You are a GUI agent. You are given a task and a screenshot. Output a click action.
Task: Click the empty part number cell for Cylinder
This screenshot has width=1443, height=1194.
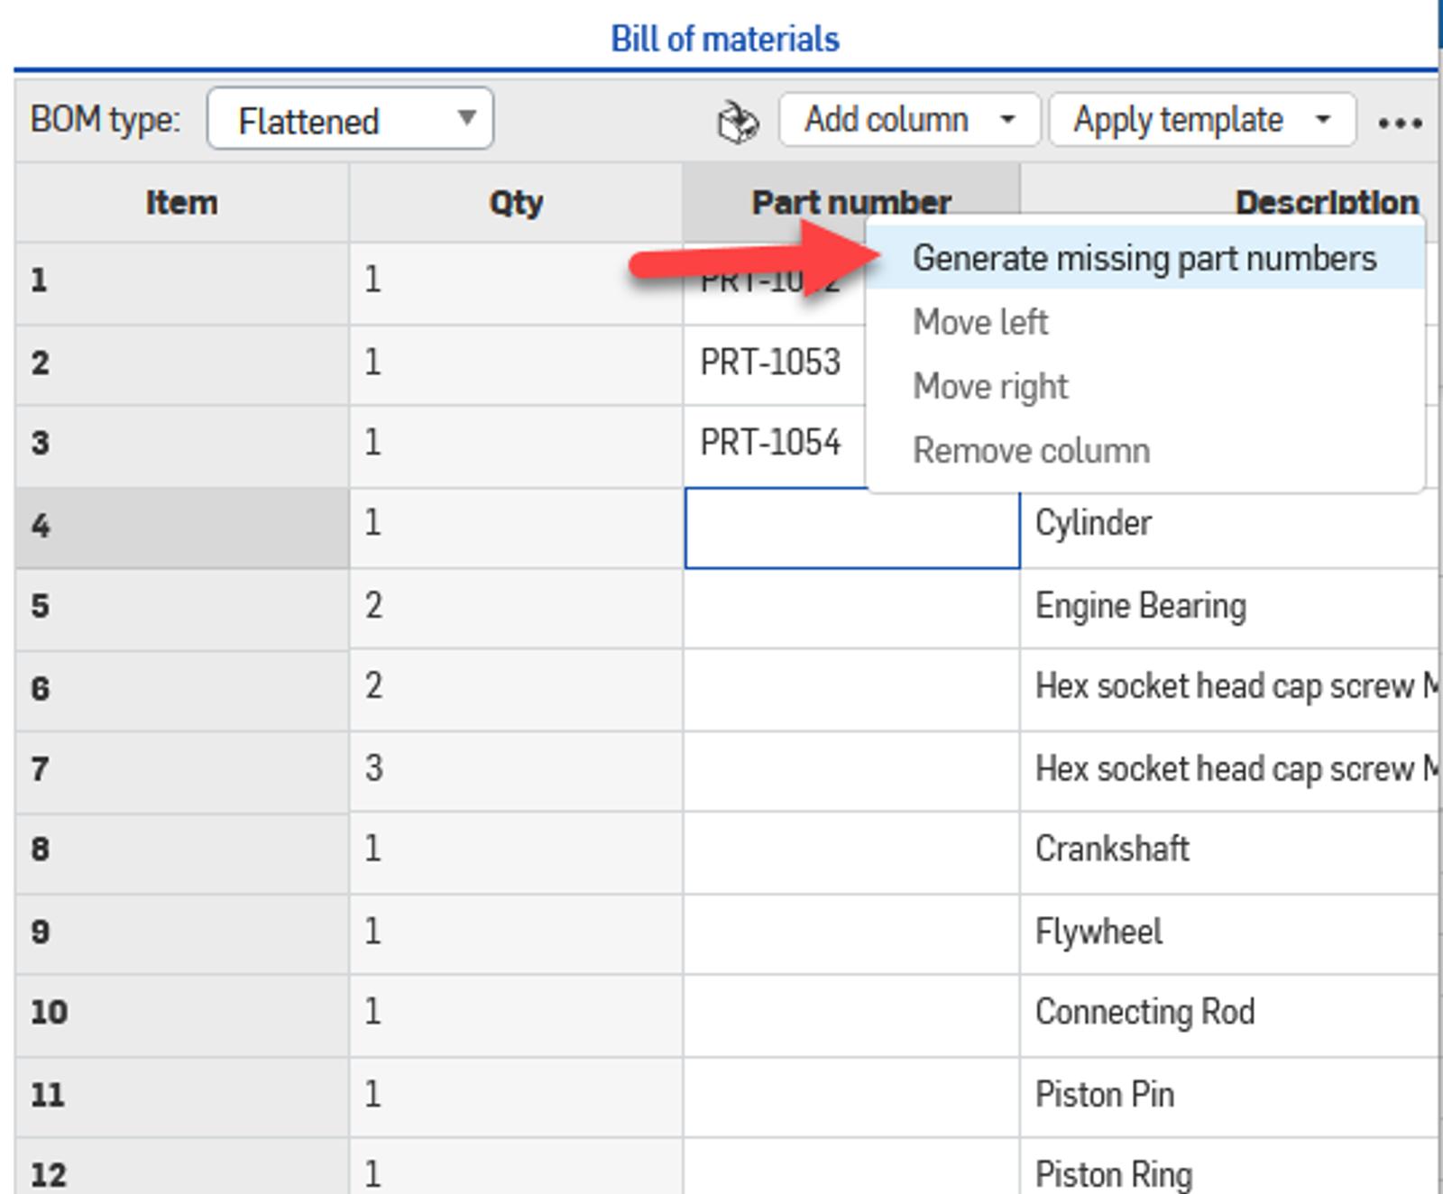coord(851,528)
